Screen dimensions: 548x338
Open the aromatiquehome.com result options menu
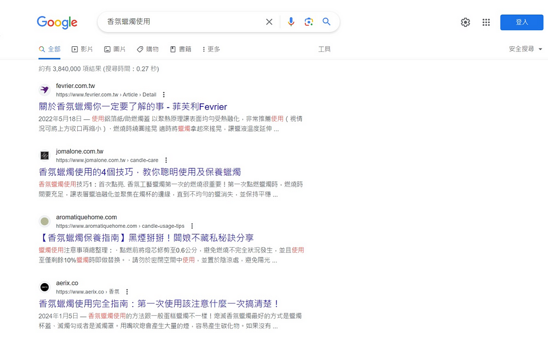[x=192, y=226]
